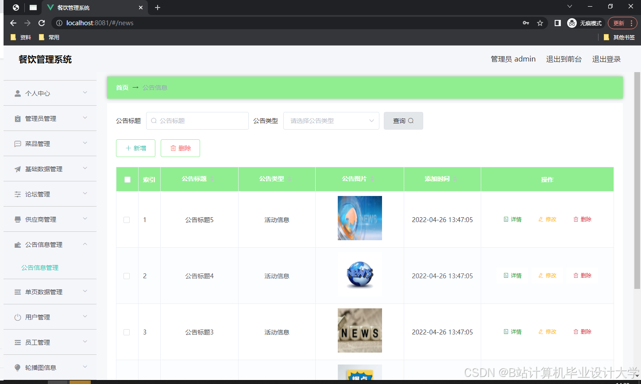641x384 pixels.
Task: Click the 删除 button above the table
Action: (180, 148)
